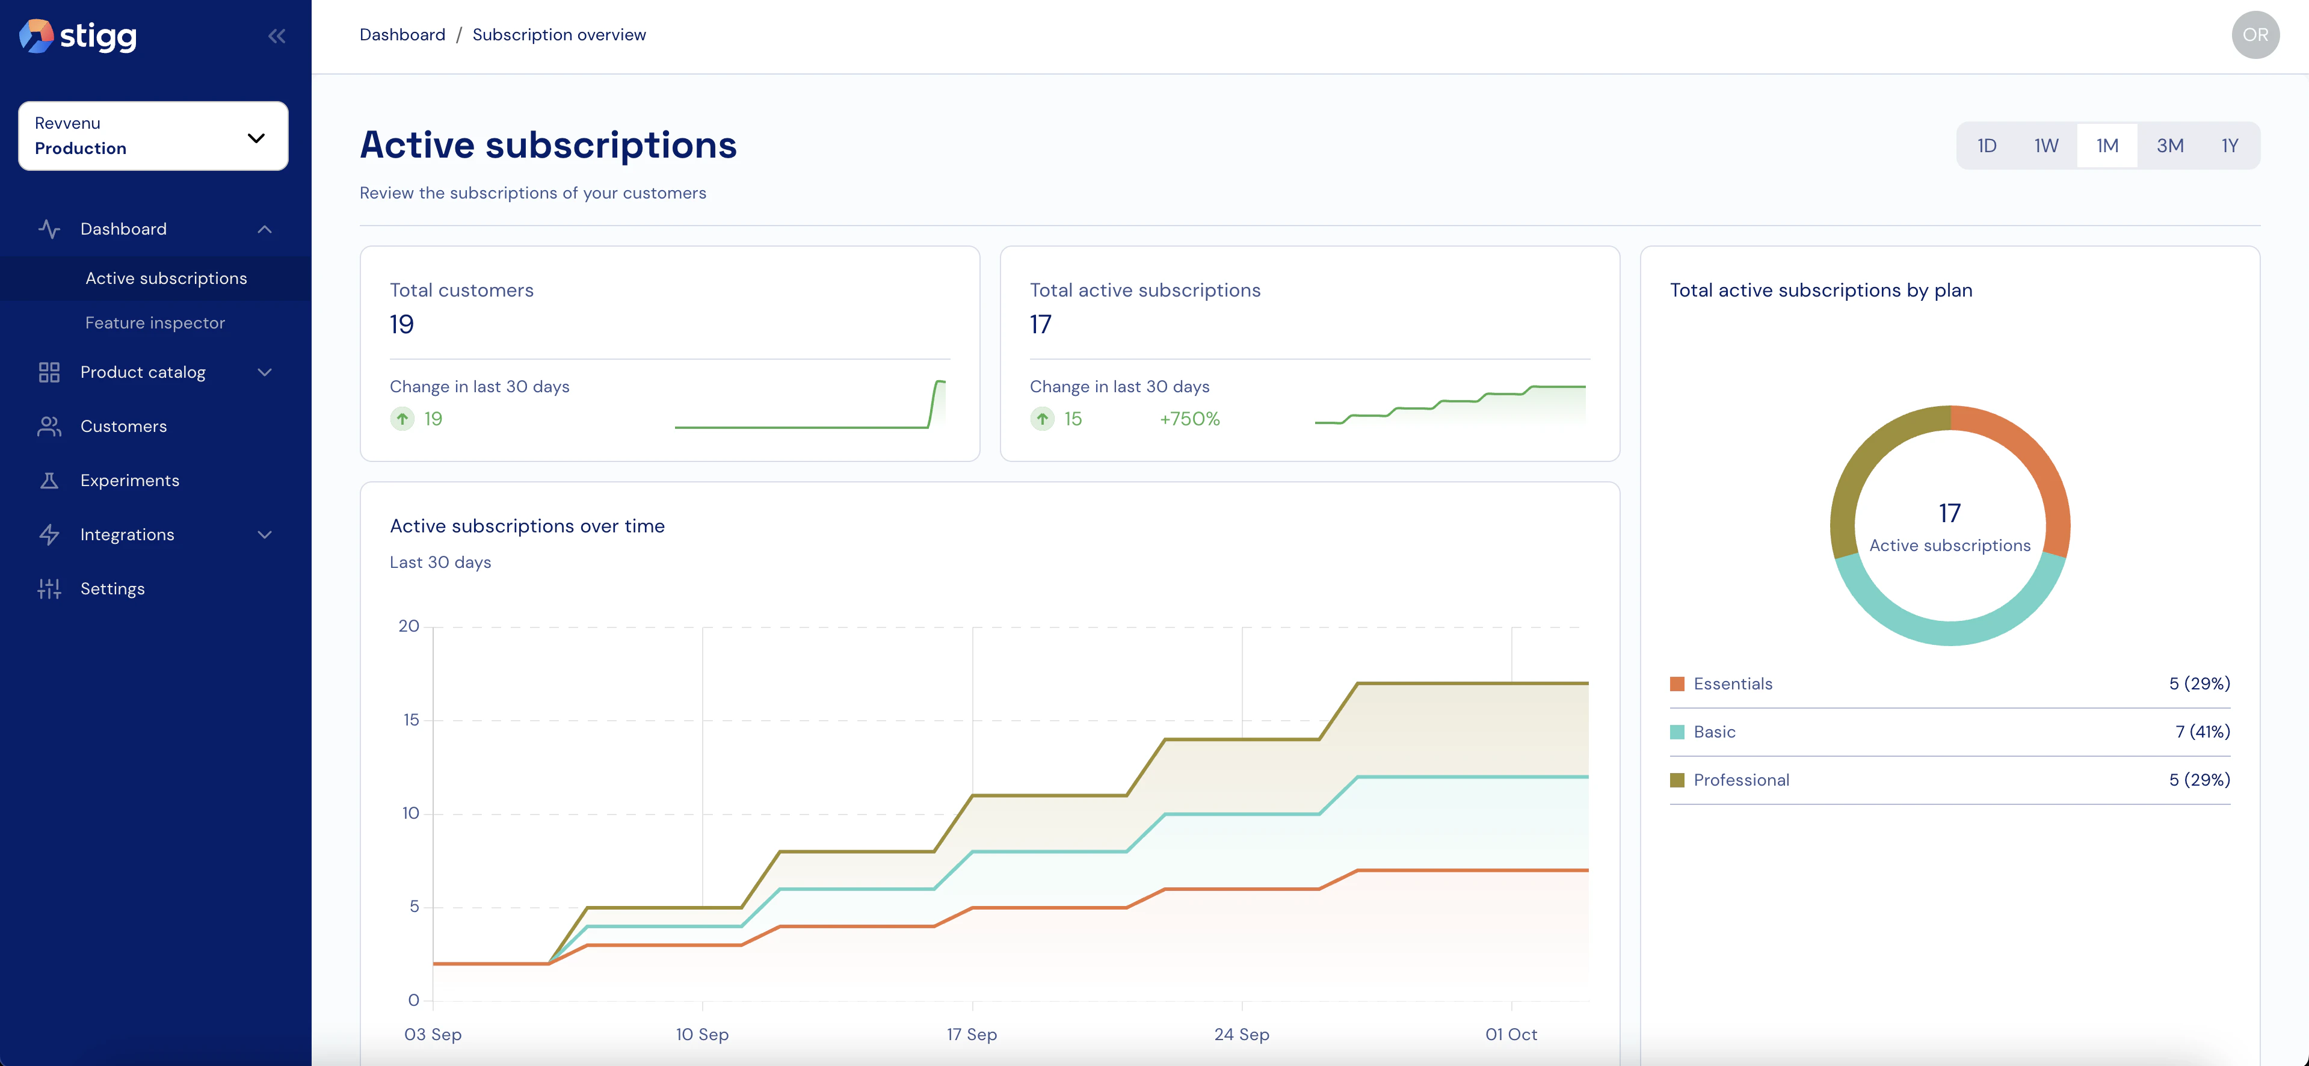Click the Dashboard breadcrumb link
The height and width of the screenshot is (1066, 2309).
pyautogui.click(x=401, y=35)
